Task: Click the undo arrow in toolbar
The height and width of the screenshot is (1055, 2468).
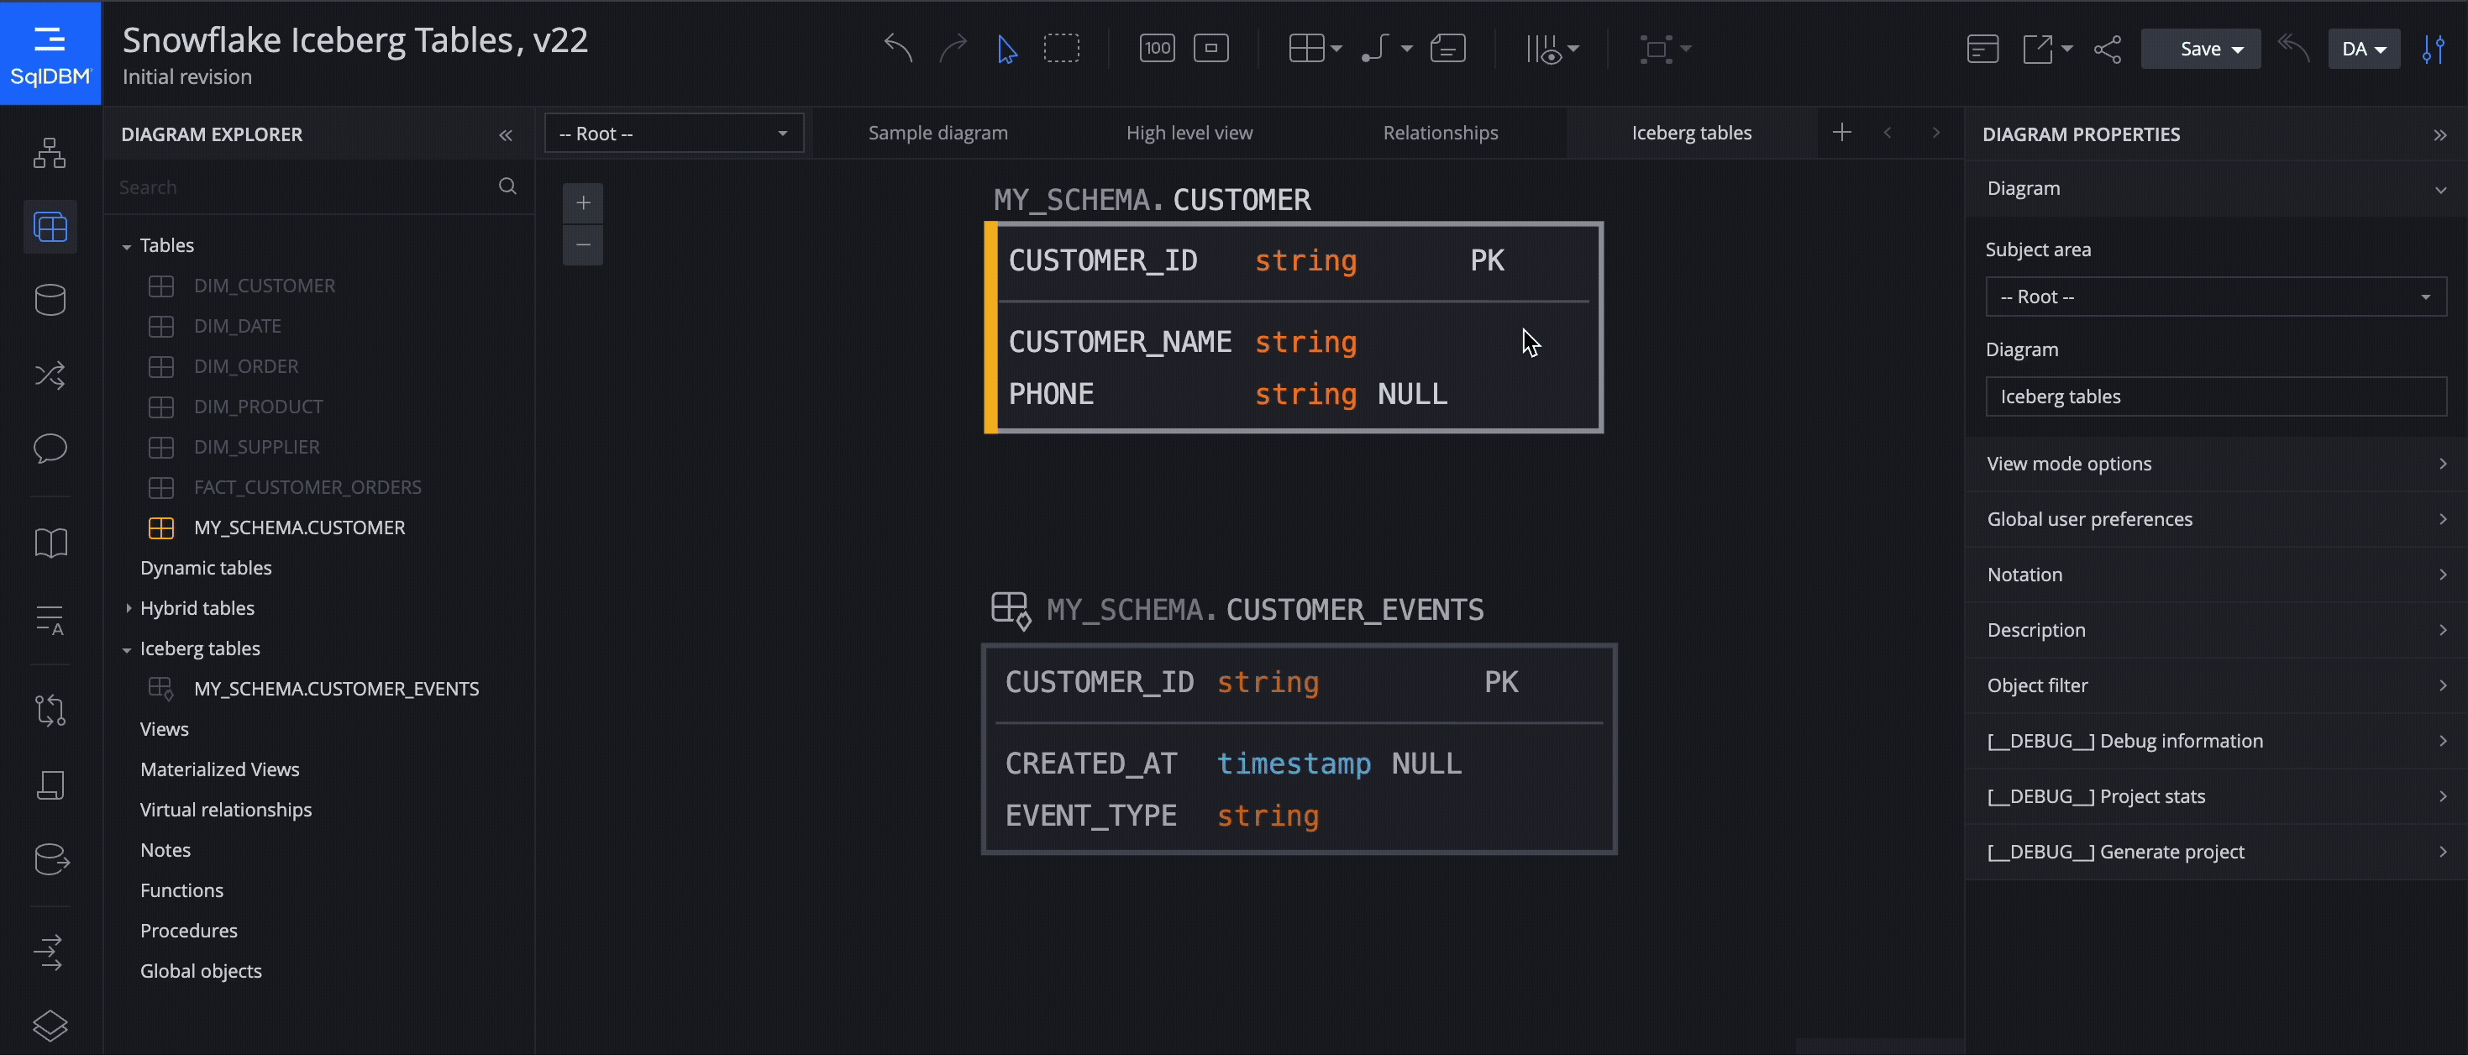Action: [x=898, y=48]
